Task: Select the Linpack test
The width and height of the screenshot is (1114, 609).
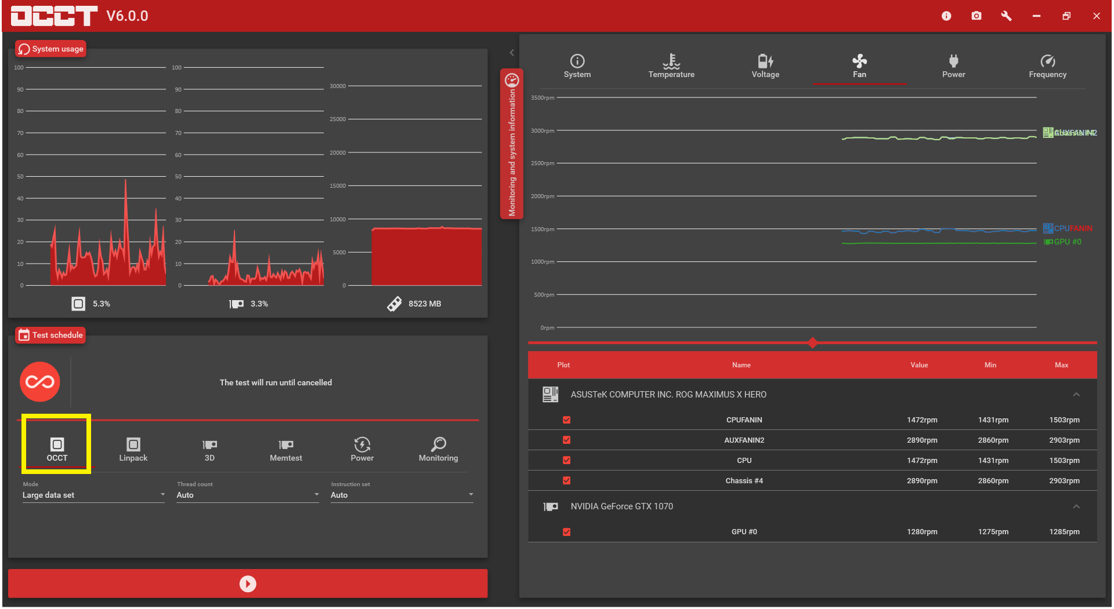Action: (x=133, y=450)
